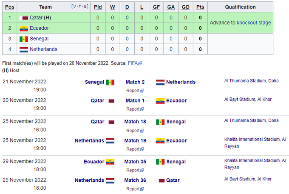289x194 pixels.
Task: Open the Report link under Match 2
Action: click(133, 91)
